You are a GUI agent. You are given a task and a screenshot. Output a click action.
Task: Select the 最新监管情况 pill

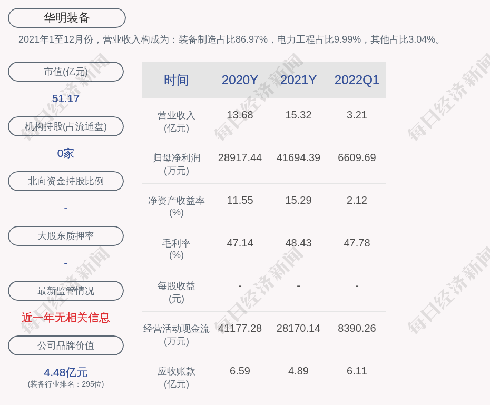pyautogui.click(x=66, y=291)
